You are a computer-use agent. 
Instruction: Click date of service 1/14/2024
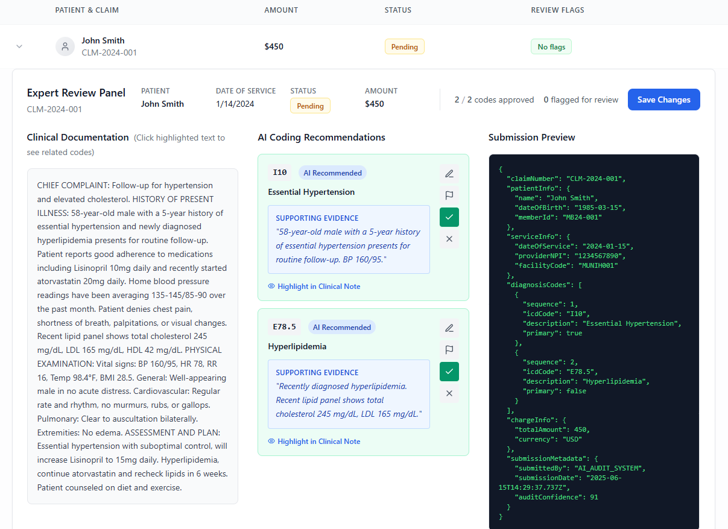(x=235, y=104)
